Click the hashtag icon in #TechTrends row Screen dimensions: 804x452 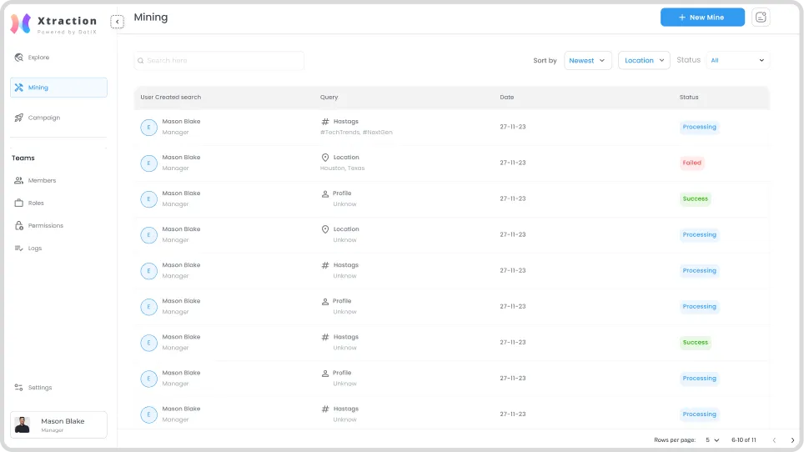point(325,122)
